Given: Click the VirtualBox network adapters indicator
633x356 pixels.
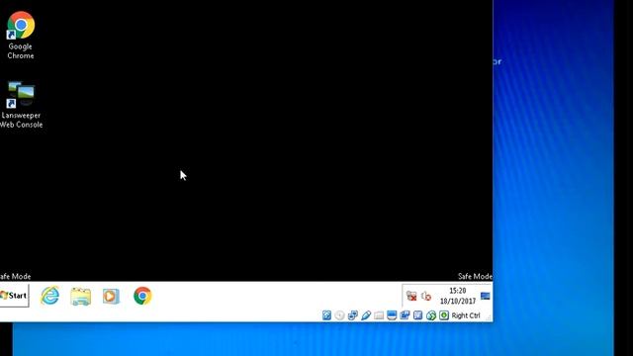Looking at the screenshot, I should pos(352,315).
